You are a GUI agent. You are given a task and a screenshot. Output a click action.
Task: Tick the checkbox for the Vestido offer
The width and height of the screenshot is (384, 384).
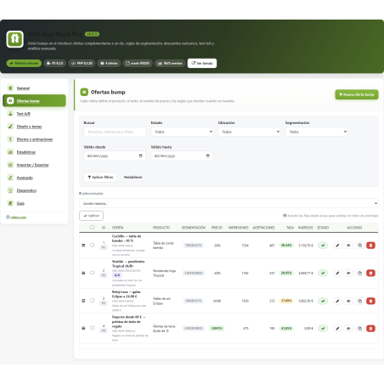[x=92, y=273]
